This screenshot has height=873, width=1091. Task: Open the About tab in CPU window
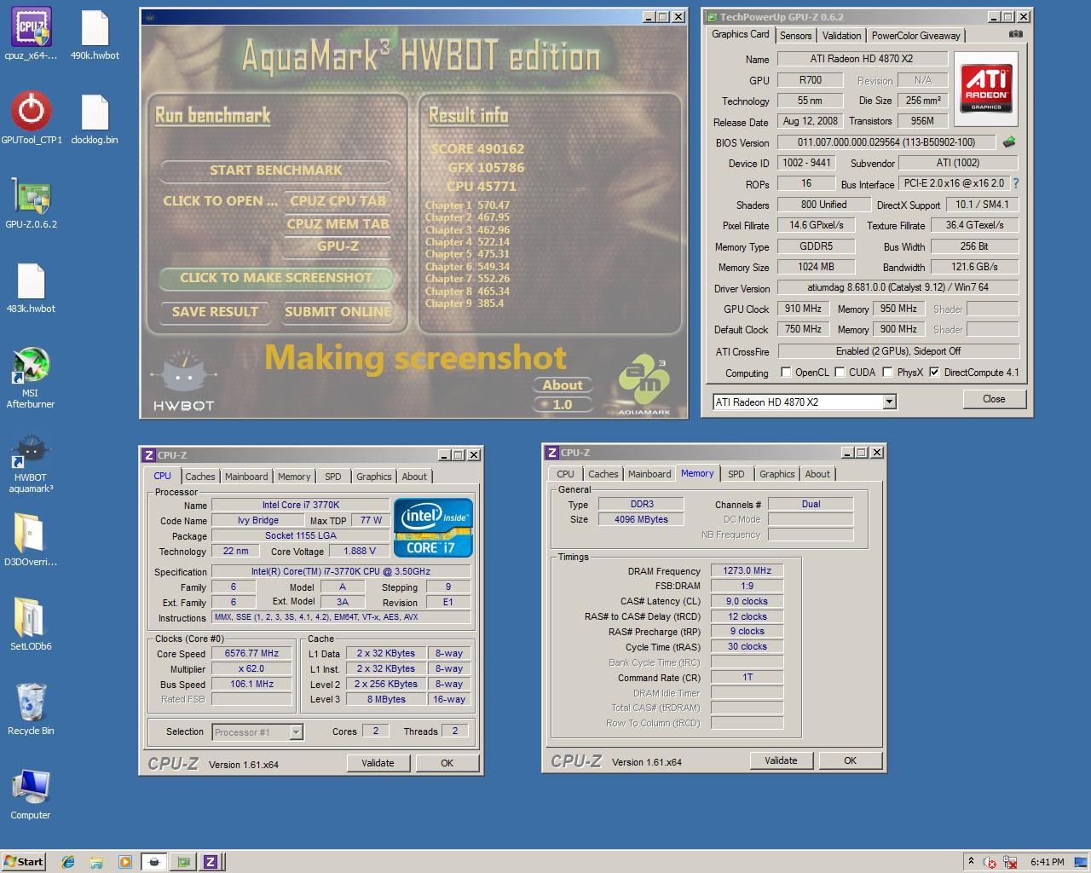click(x=414, y=477)
